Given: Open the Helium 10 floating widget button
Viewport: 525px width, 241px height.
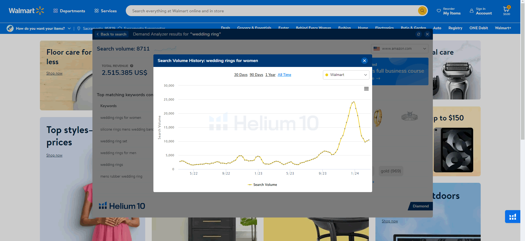Looking at the screenshot, I should click(x=512, y=217).
